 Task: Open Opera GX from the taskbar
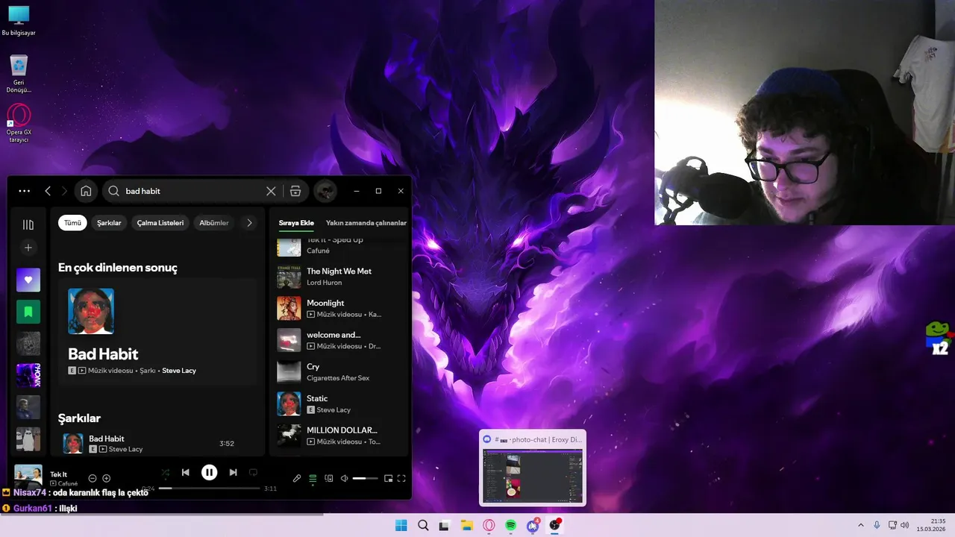click(x=489, y=525)
